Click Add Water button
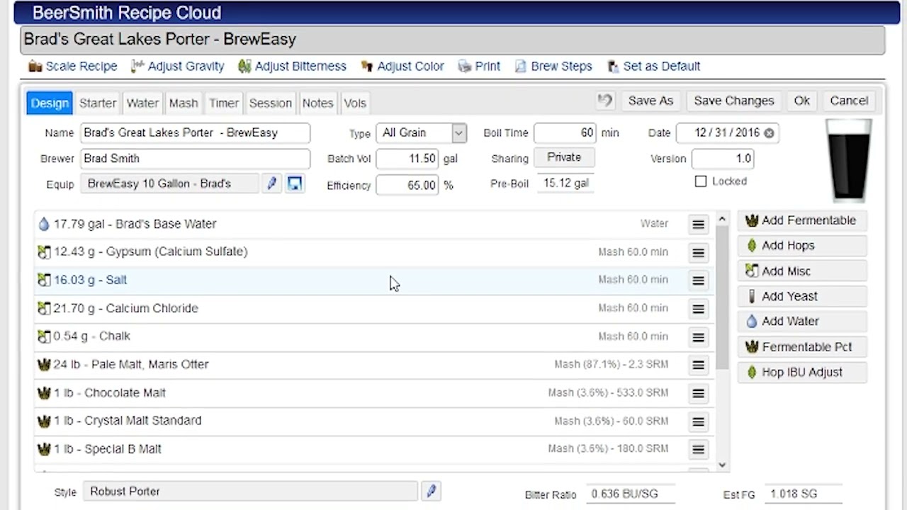 [801, 322]
